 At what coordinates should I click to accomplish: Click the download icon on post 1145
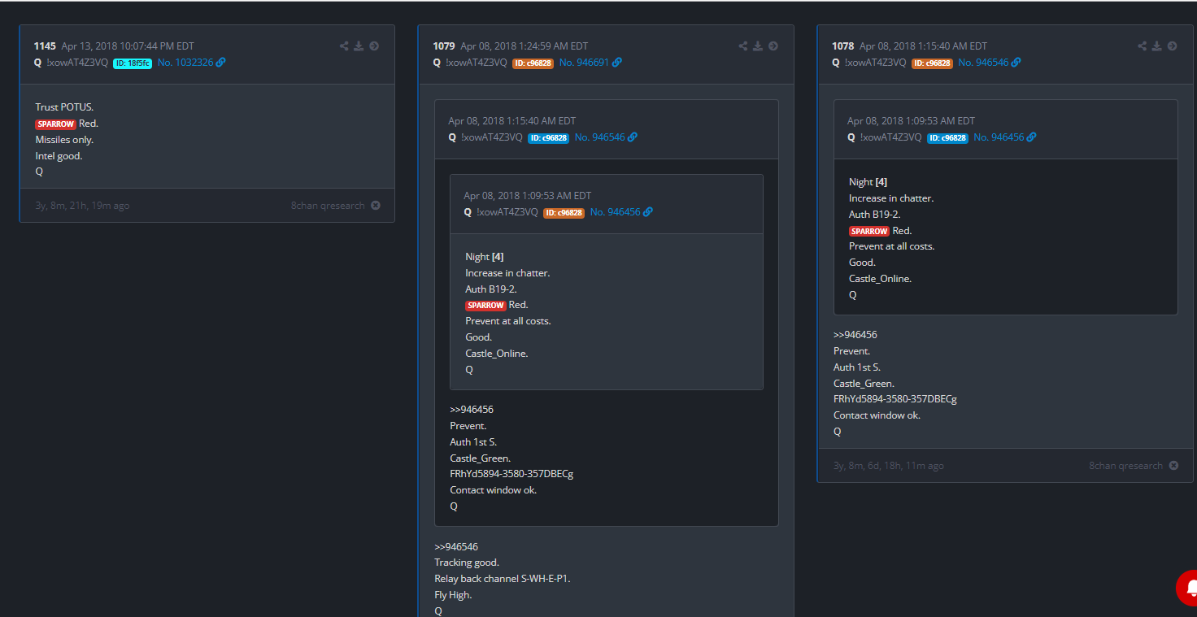pos(359,46)
